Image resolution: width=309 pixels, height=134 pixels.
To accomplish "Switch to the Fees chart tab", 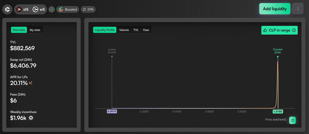I will 146,30.
